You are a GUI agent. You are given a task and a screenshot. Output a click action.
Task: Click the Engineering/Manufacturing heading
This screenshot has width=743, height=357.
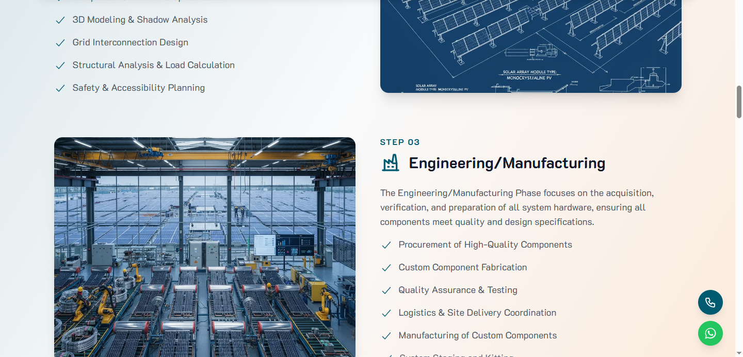(507, 163)
